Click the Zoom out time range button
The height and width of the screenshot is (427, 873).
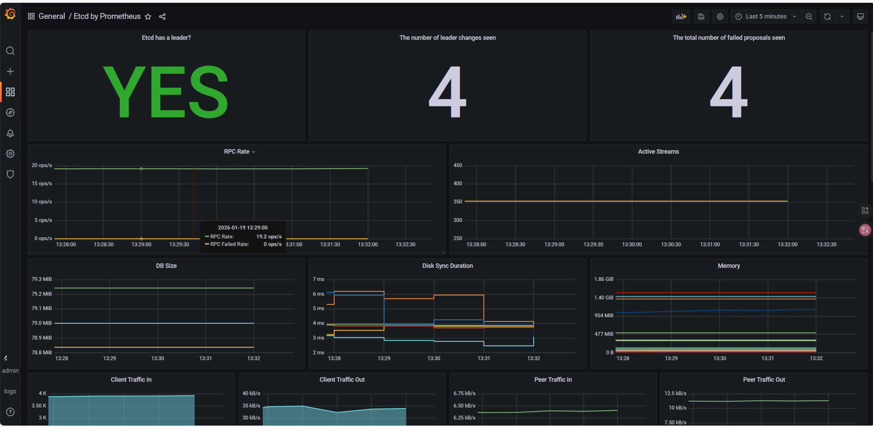(x=809, y=16)
